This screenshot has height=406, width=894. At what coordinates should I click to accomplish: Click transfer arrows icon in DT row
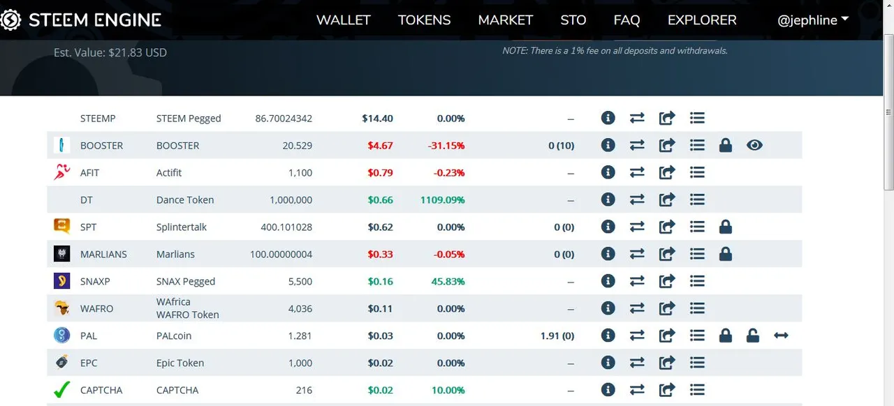[637, 200]
